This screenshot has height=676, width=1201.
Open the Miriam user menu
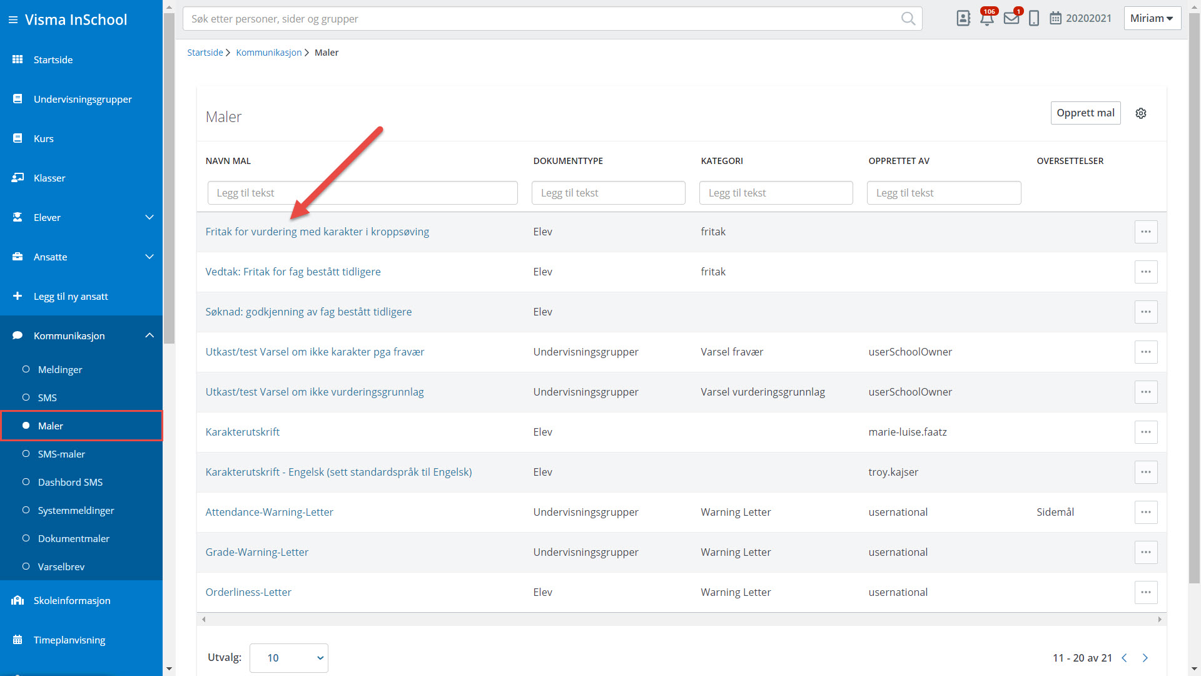click(x=1152, y=18)
